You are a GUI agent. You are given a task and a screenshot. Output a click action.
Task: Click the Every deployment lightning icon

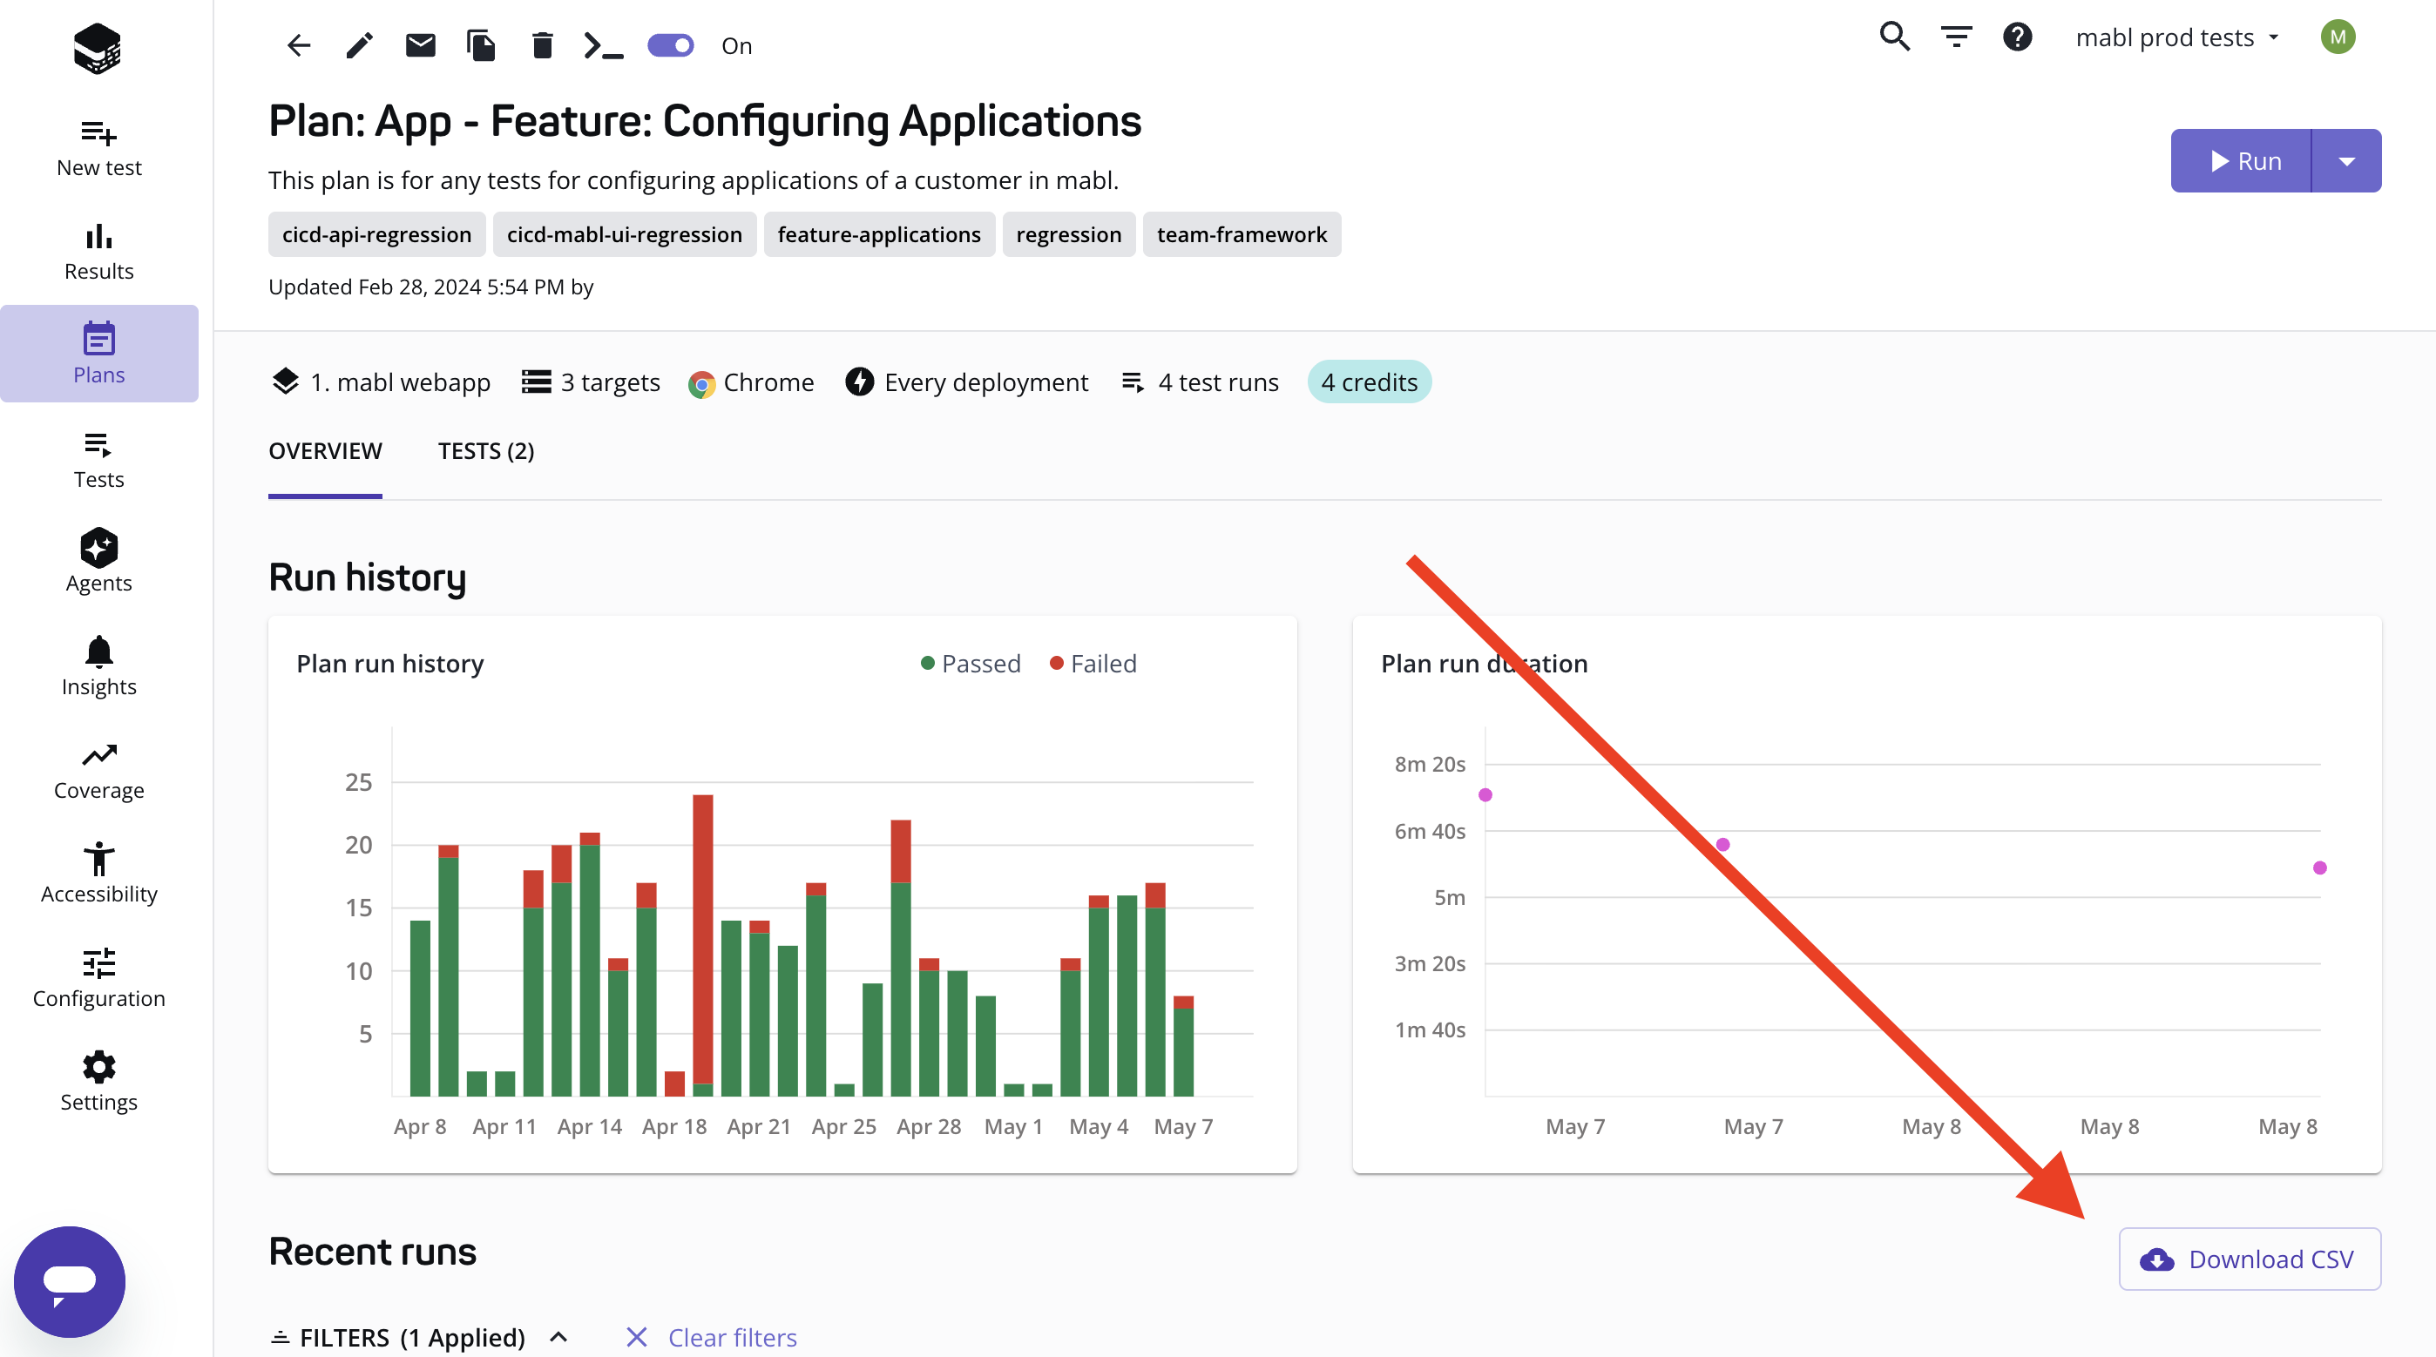[860, 382]
